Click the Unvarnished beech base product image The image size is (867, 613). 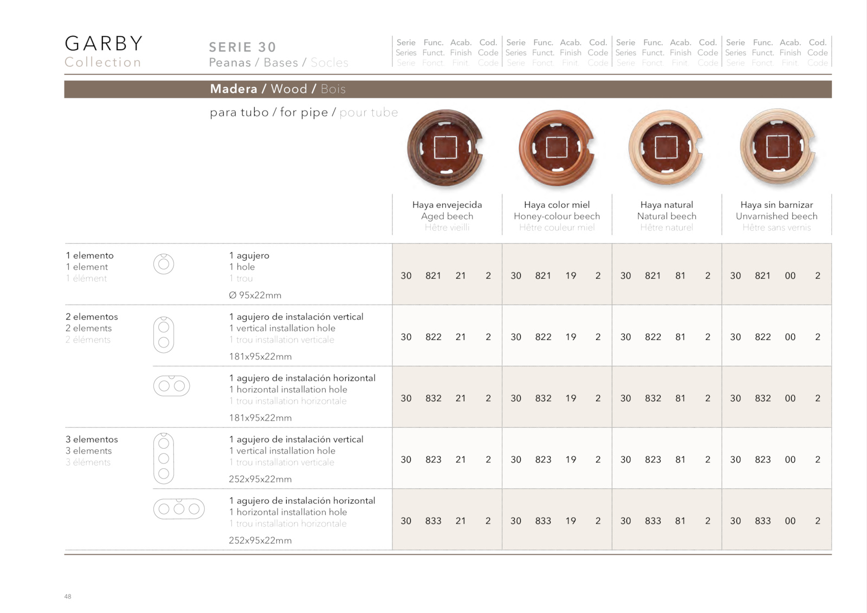click(x=778, y=148)
